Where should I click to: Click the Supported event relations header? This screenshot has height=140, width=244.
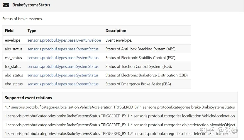[28, 98]
